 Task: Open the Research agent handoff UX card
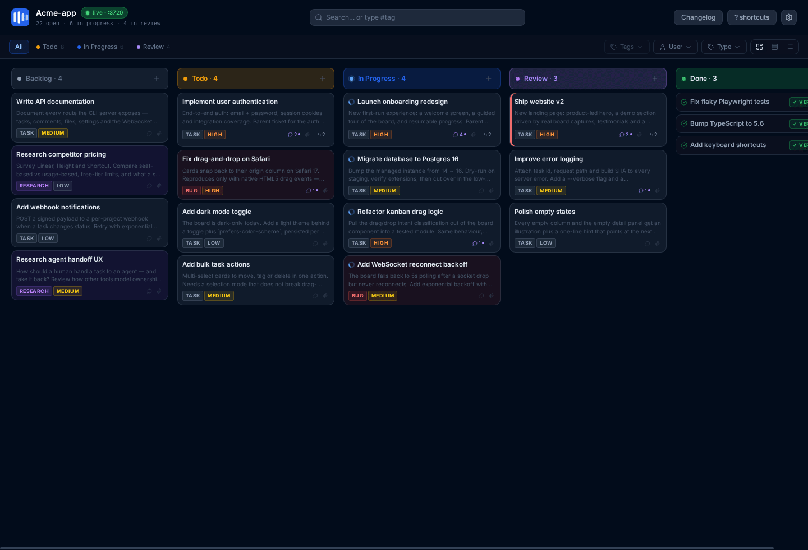point(90,275)
